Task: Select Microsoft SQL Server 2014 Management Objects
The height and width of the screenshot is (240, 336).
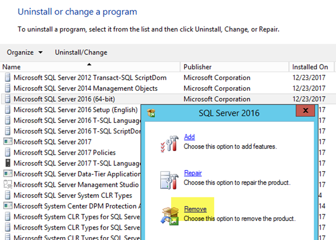Action: coord(86,88)
